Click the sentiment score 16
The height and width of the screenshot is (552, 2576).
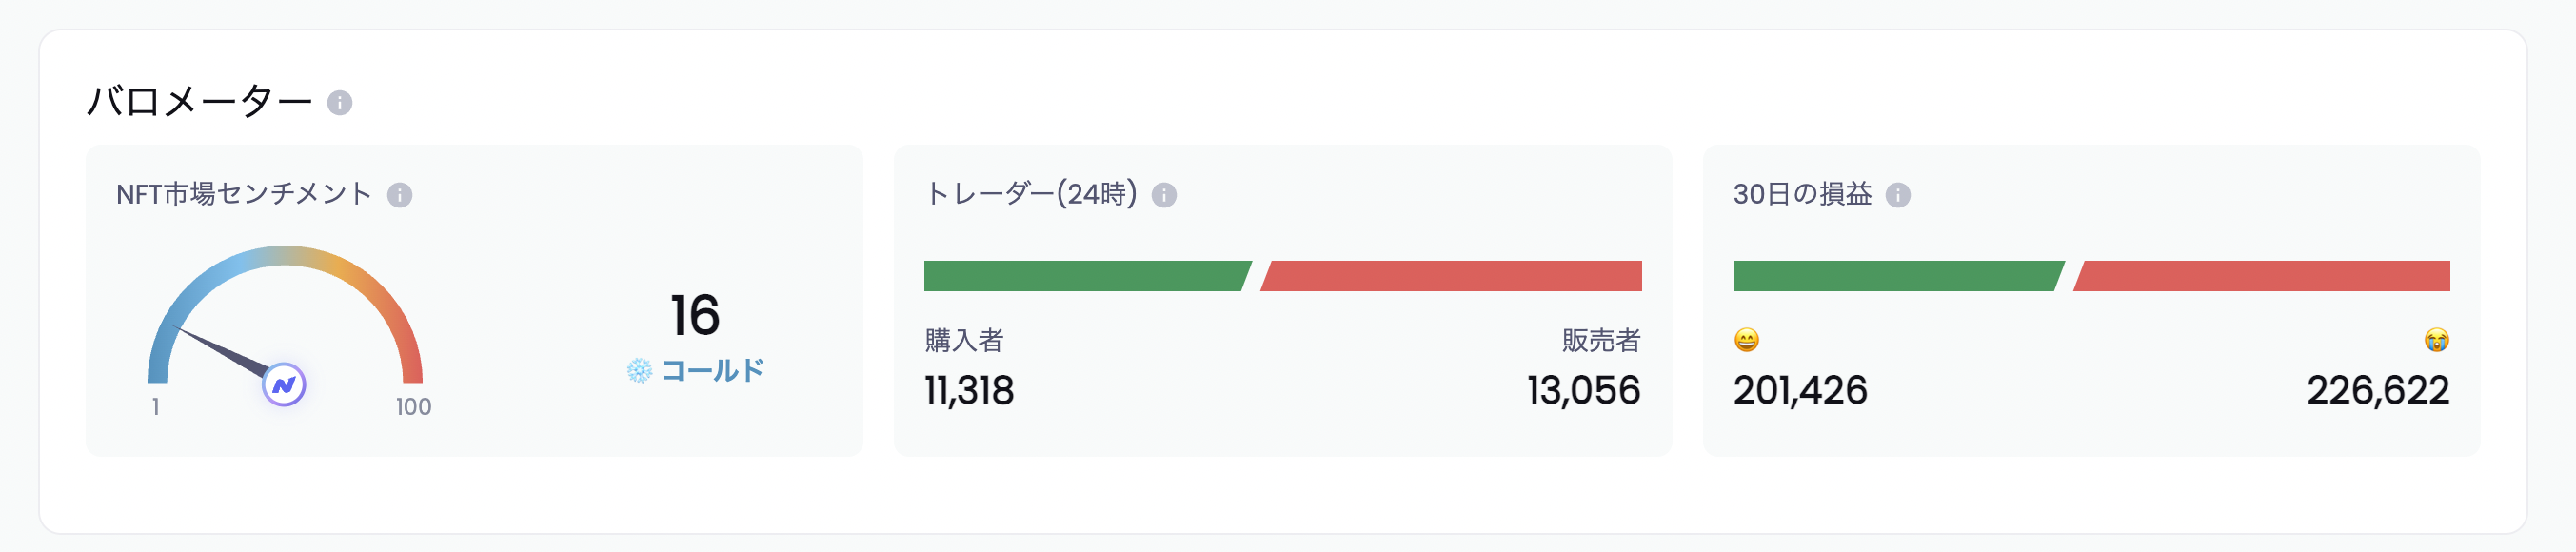[x=695, y=315]
